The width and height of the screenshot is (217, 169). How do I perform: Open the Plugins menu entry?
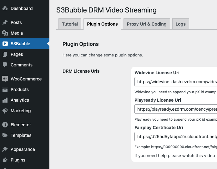pos(25,160)
